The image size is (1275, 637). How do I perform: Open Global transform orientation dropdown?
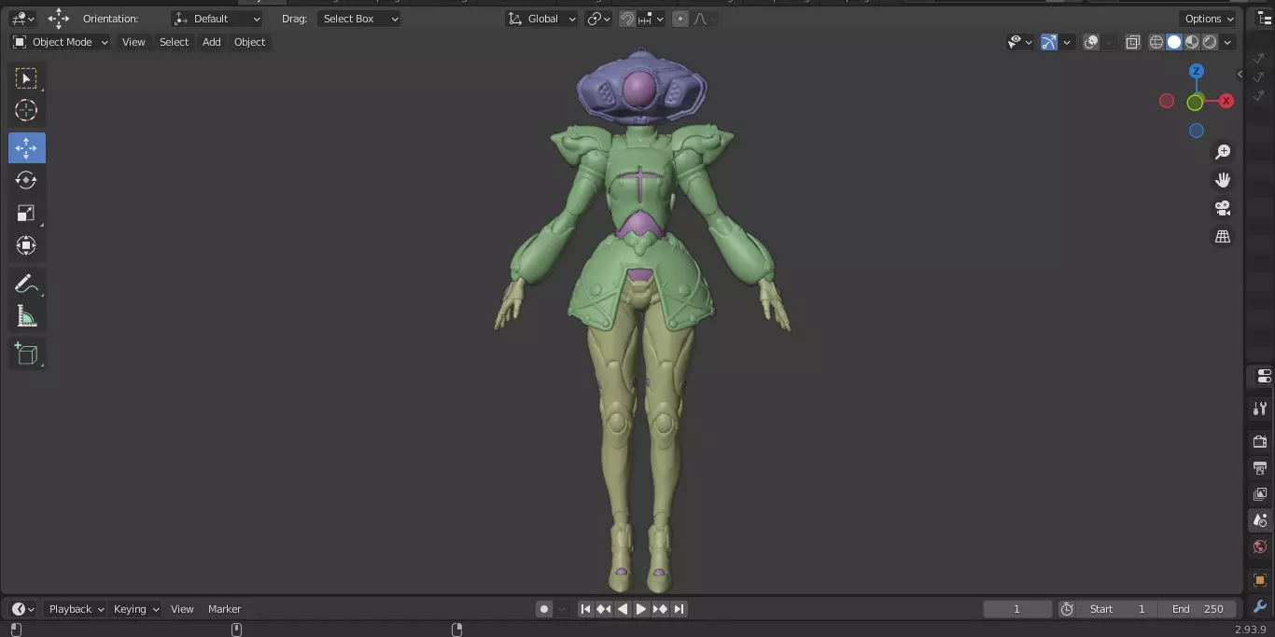(542, 19)
